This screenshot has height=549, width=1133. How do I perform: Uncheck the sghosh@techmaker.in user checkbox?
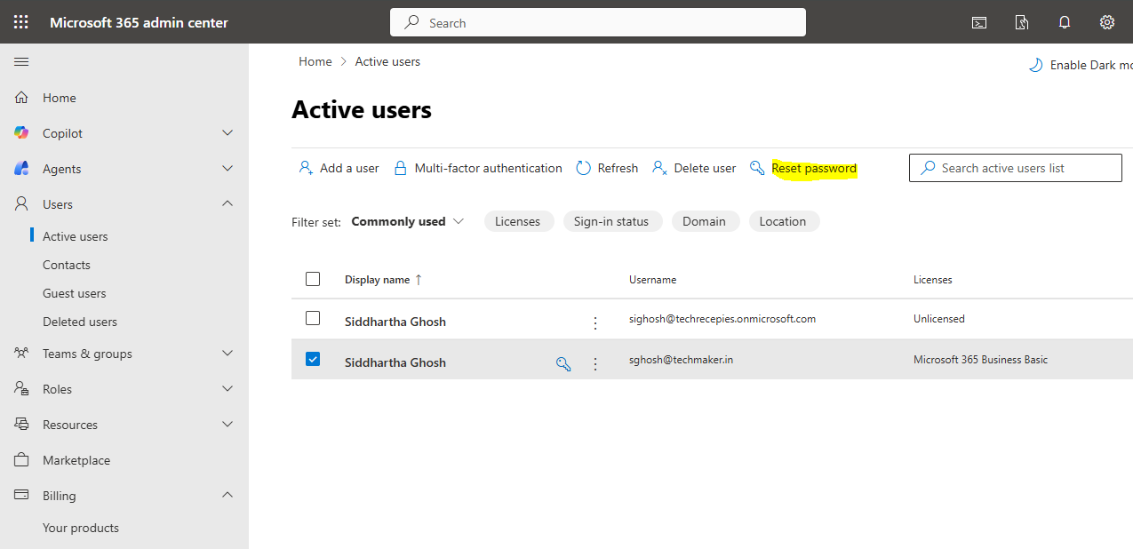pos(313,360)
